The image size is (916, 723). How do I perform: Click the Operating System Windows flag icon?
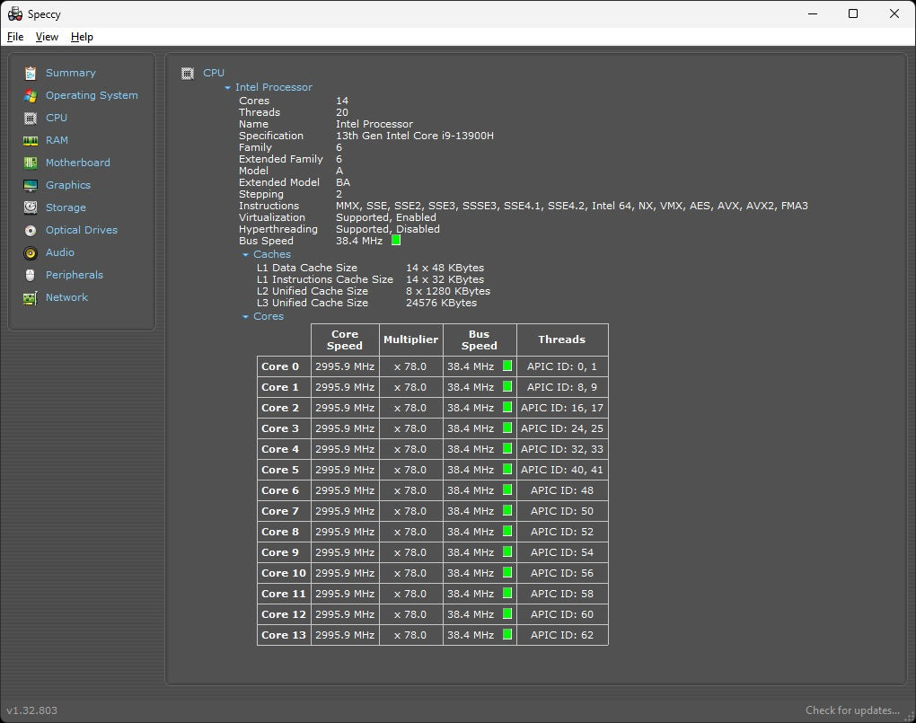click(x=31, y=95)
